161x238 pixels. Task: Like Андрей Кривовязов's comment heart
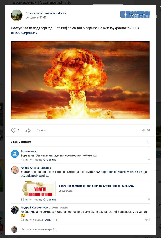[x=147, y=219]
